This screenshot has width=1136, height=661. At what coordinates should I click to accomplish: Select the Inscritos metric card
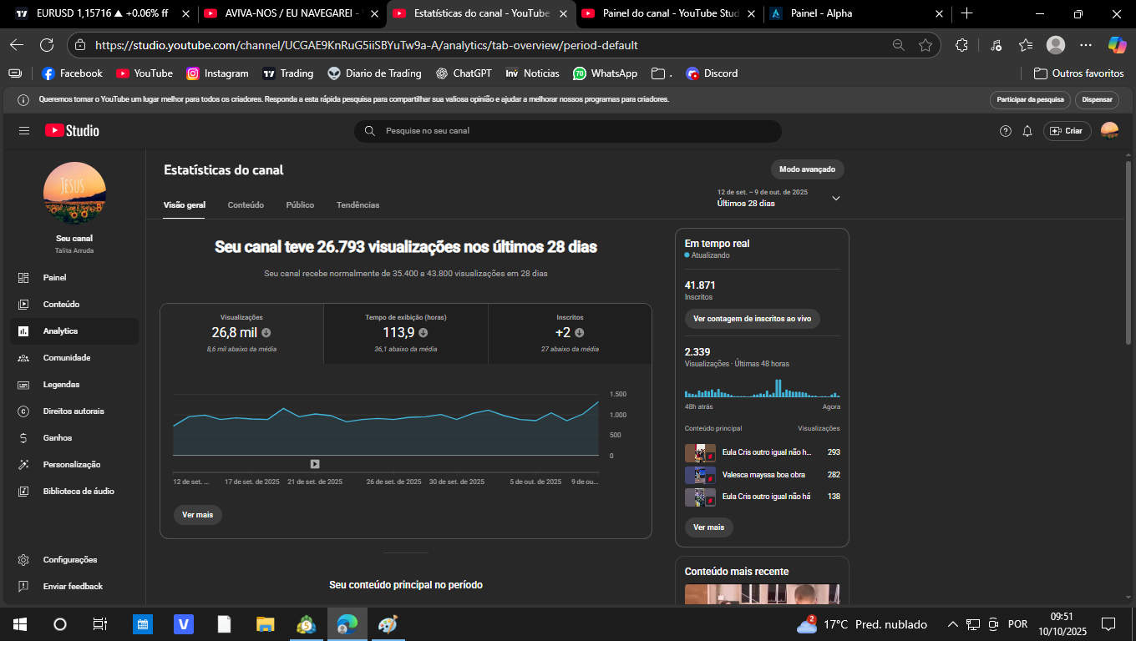pyautogui.click(x=570, y=333)
